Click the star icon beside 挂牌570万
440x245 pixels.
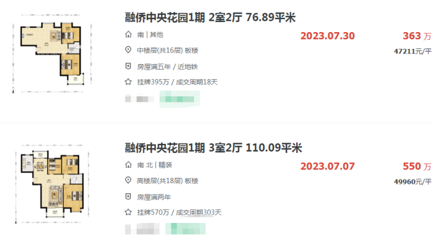(x=128, y=212)
